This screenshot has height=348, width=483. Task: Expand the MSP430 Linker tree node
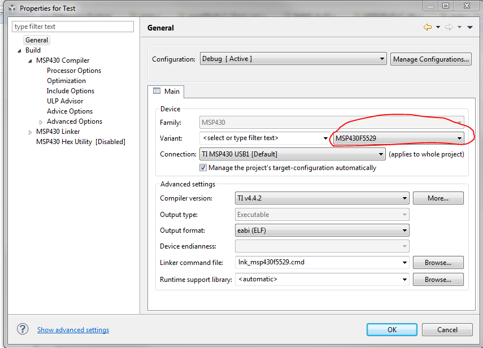point(30,132)
